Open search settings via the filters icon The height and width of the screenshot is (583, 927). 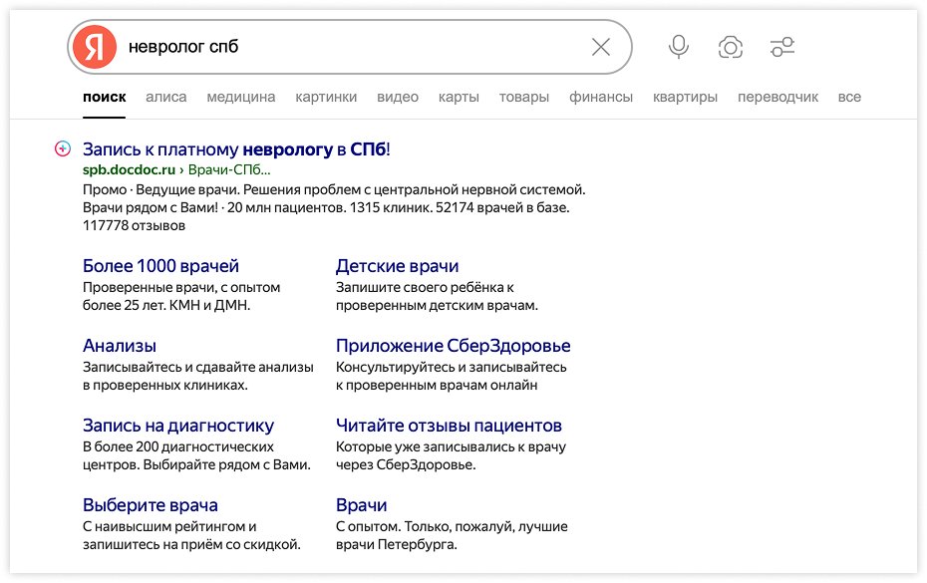[x=781, y=46]
